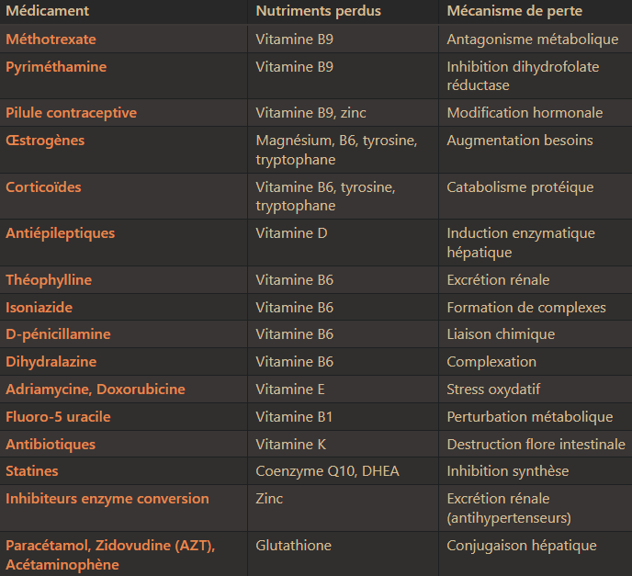Click the Médicament column header
Image resolution: width=632 pixels, height=576 pixels.
tap(47, 11)
